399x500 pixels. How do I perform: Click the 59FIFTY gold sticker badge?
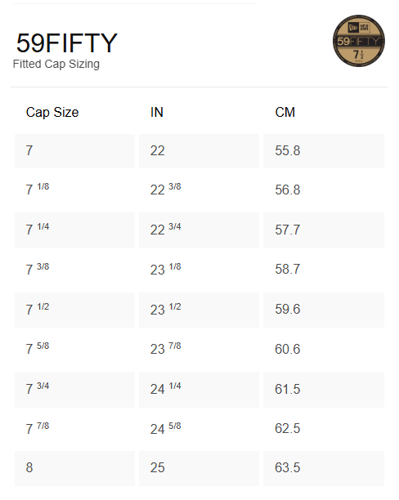[358, 41]
